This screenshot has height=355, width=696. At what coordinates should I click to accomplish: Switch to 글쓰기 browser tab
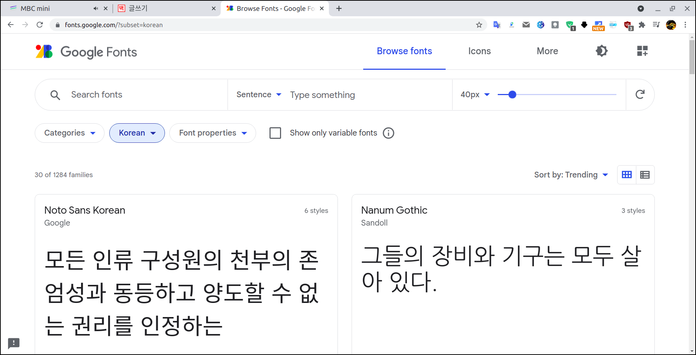click(166, 8)
